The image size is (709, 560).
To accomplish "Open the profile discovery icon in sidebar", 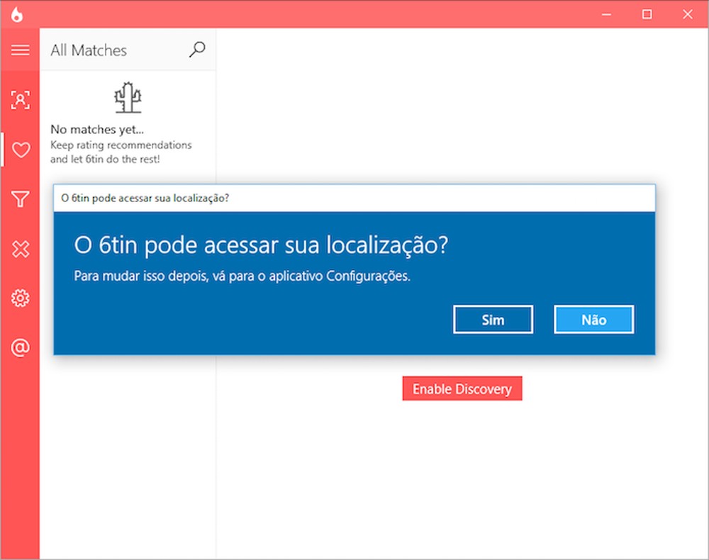I will (x=21, y=100).
